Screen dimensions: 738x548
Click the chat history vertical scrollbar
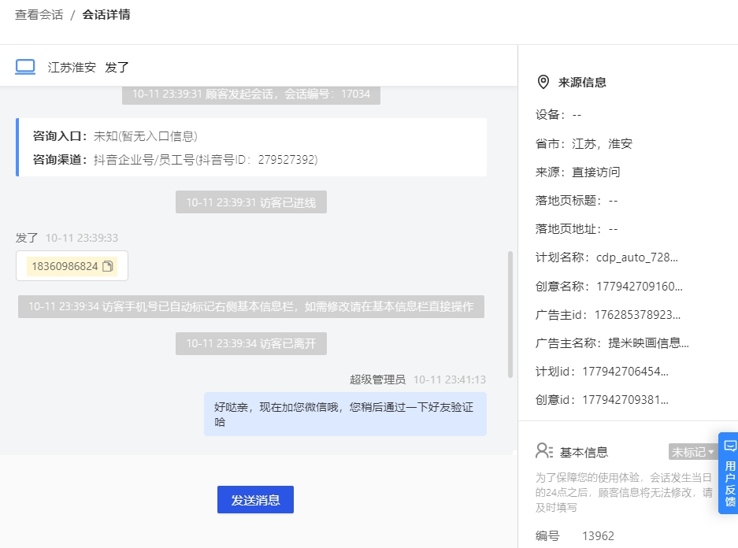click(510, 315)
